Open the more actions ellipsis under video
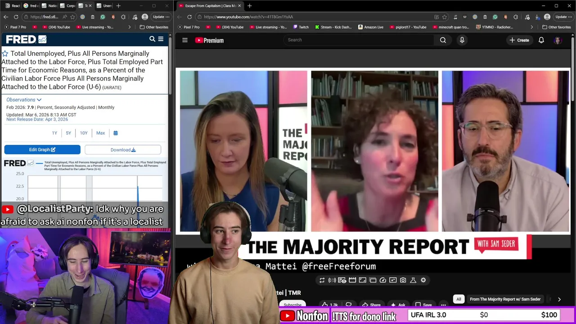576x324 pixels. pyautogui.click(x=443, y=305)
